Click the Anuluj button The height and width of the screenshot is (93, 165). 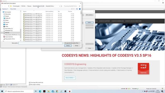coord(77,46)
